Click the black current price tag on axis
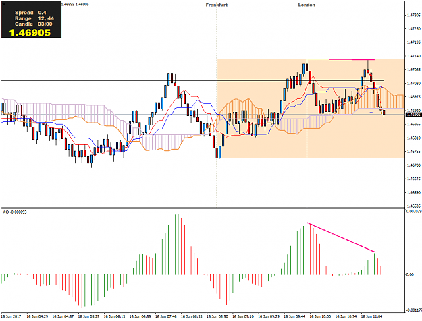The image size is (422, 321). 413,115
